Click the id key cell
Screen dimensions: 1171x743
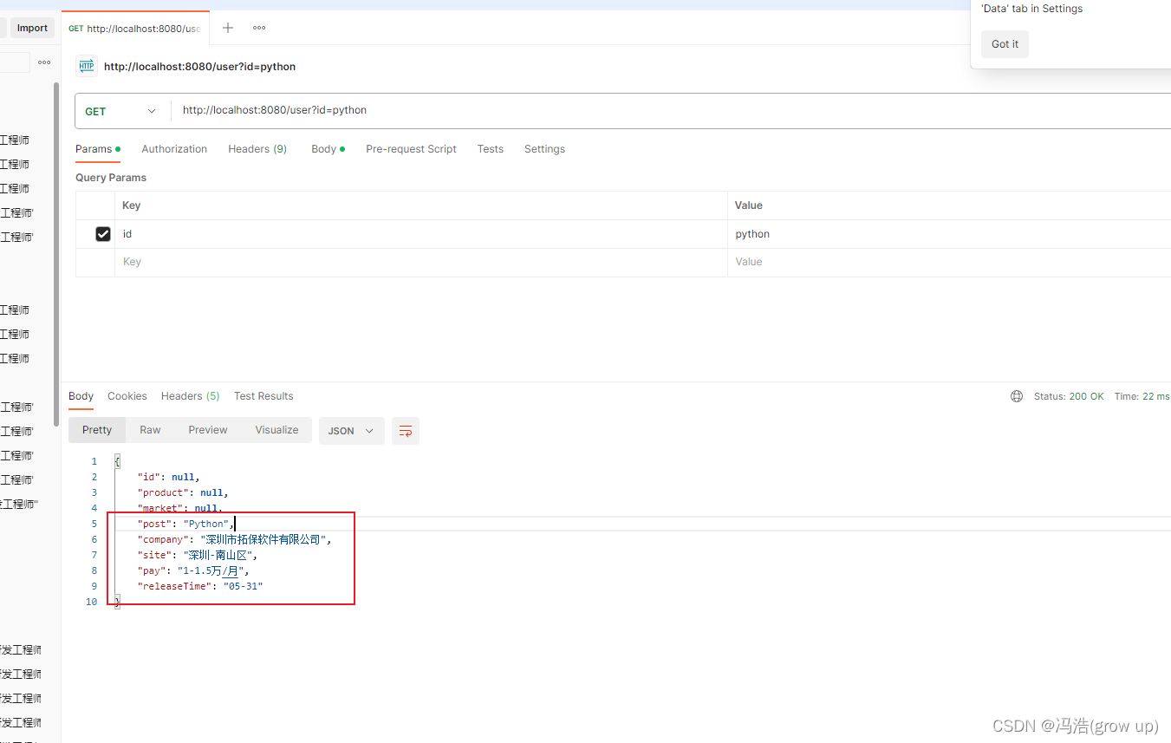coord(420,234)
